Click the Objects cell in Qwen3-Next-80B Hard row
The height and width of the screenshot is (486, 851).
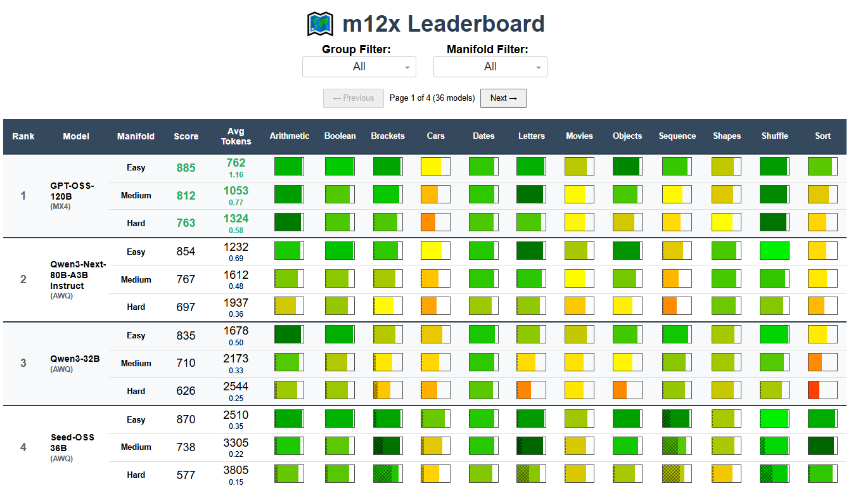pyautogui.click(x=627, y=305)
